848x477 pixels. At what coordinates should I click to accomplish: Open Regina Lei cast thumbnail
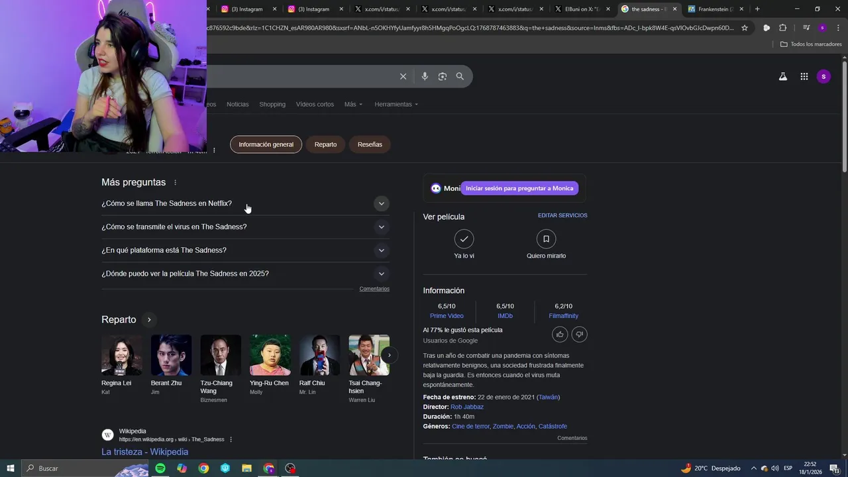pos(121,355)
